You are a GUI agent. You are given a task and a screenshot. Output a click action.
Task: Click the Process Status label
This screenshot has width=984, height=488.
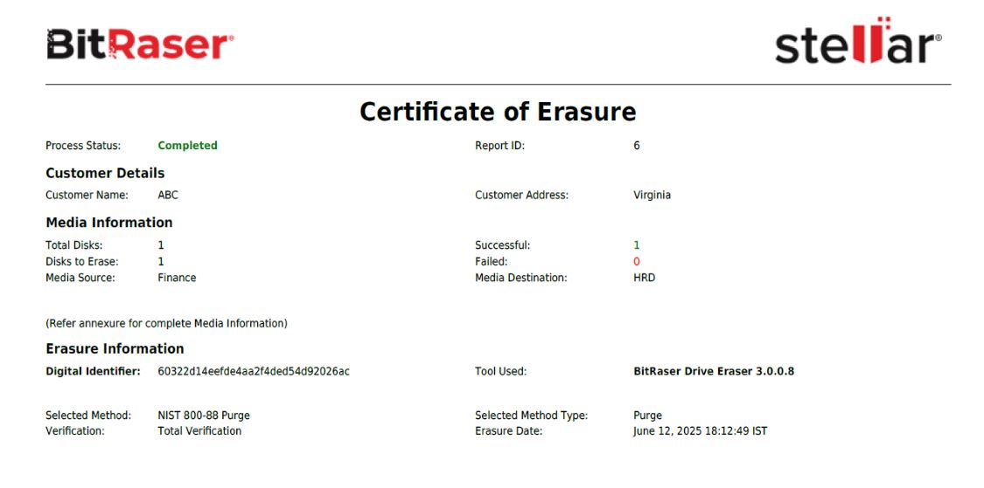(83, 145)
